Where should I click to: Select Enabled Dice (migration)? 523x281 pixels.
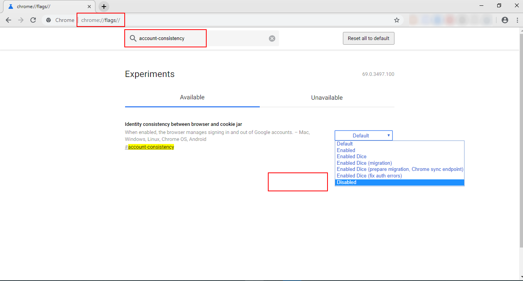[399, 163]
